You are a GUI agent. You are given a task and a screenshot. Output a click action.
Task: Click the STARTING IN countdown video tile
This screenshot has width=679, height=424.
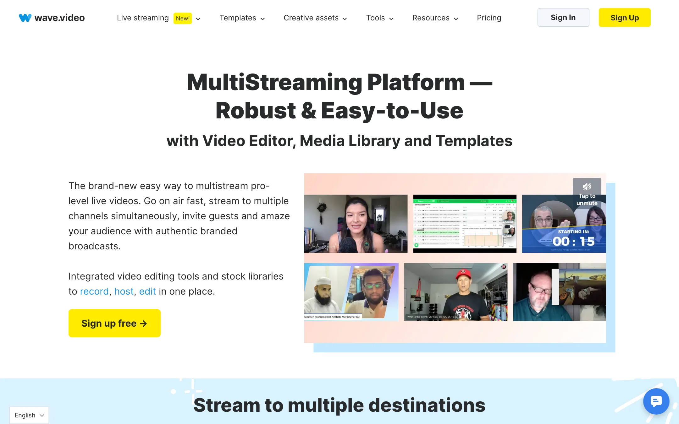(564, 224)
